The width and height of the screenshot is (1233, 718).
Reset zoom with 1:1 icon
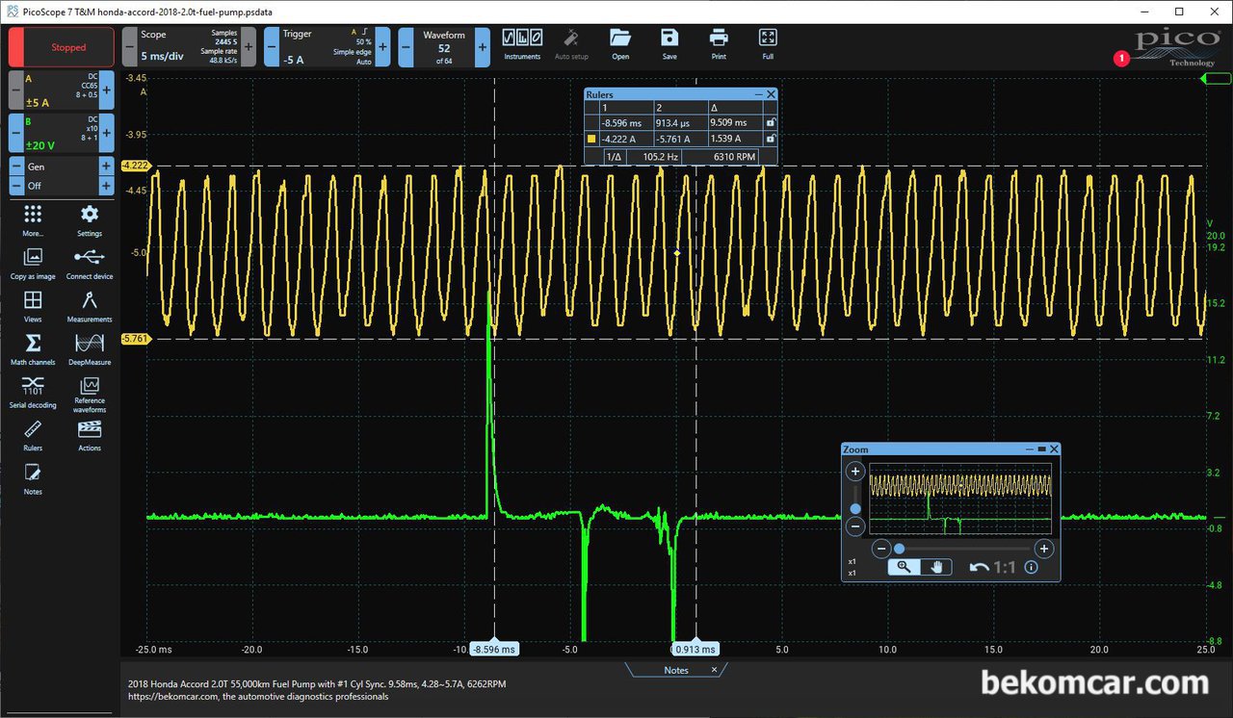(x=1005, y=568)
